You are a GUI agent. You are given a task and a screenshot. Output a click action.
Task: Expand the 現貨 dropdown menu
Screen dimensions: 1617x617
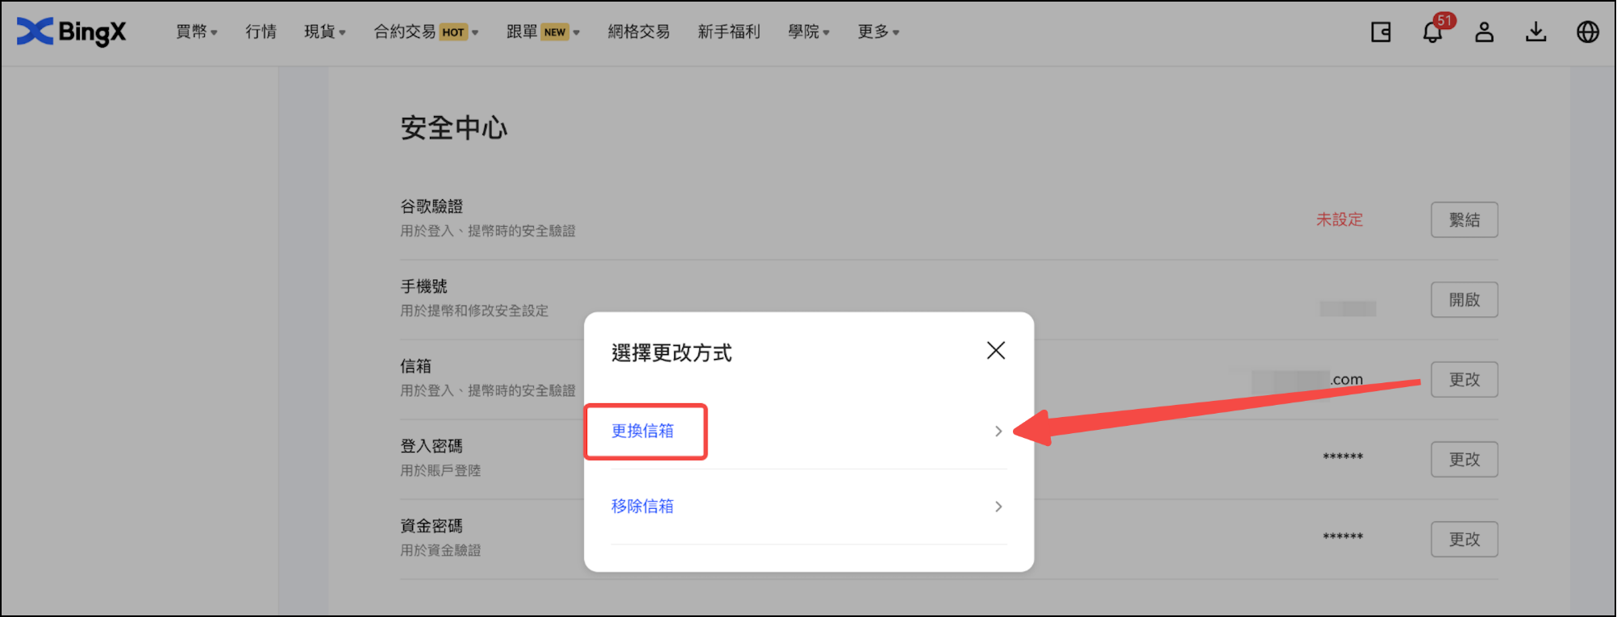click(x=324, y=32)
